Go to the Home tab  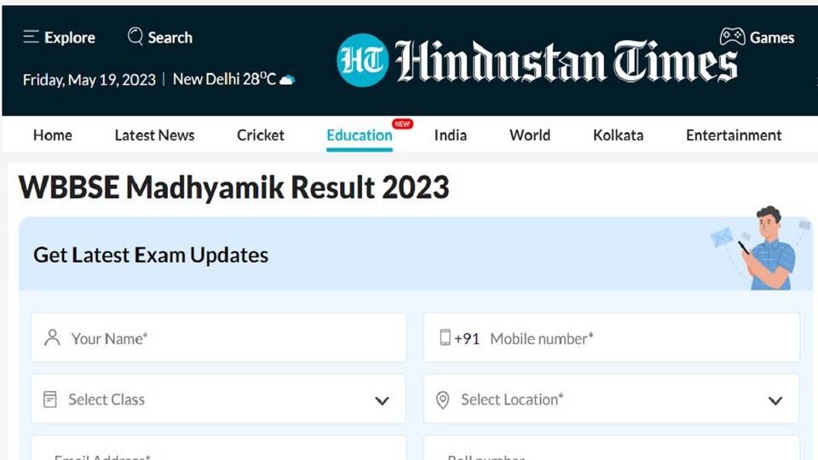[x=53, y=135]
